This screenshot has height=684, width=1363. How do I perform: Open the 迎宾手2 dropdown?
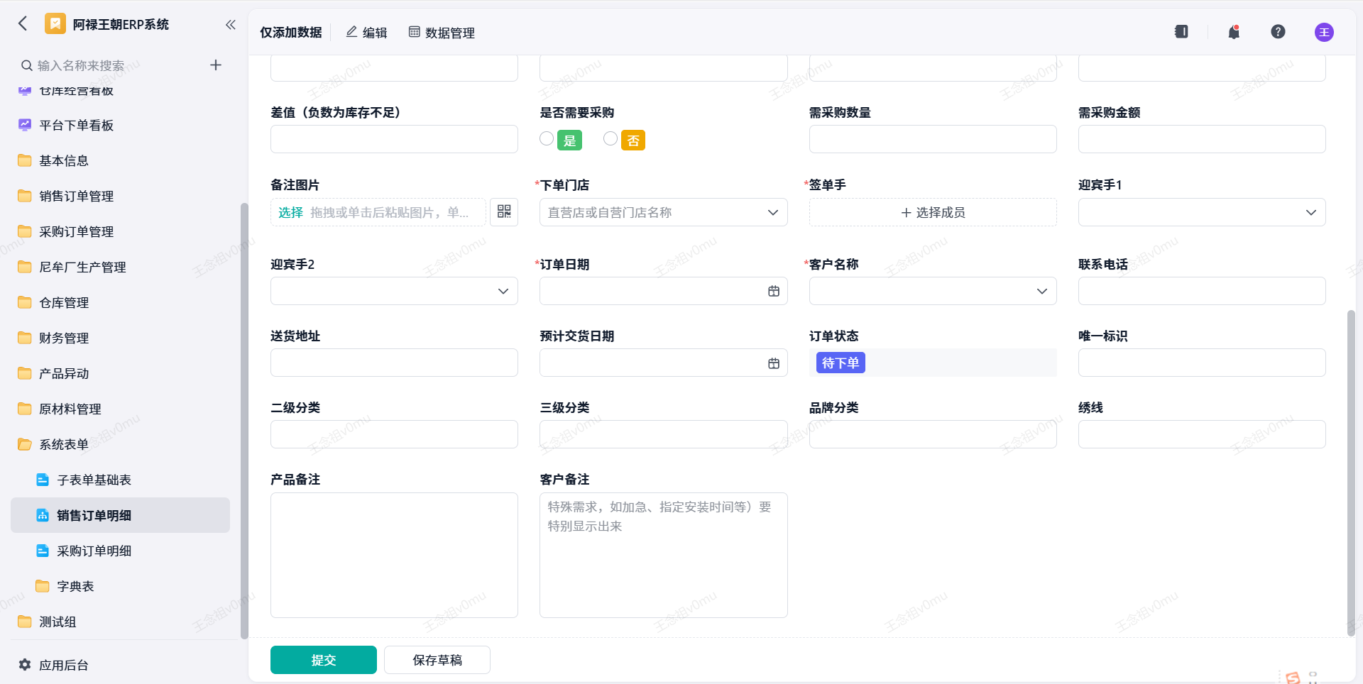point(394,291)
